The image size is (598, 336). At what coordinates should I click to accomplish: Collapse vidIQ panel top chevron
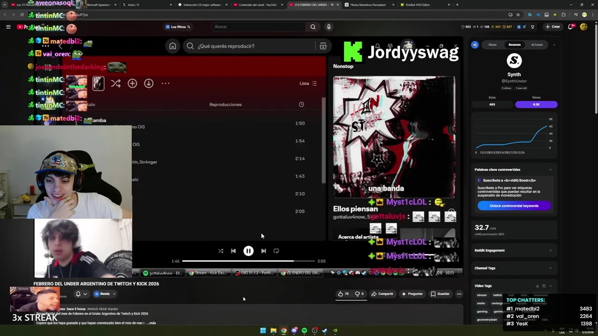pos(554,45)
